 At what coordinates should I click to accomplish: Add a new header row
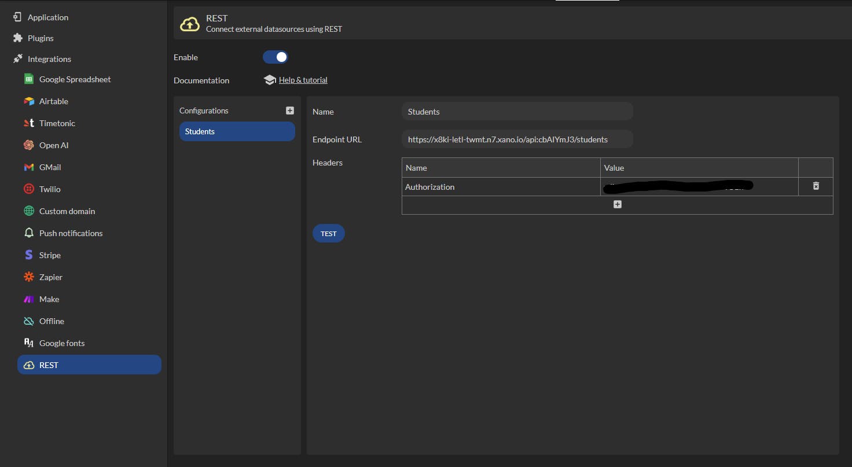pyautogui.click(x=618, y=204)
